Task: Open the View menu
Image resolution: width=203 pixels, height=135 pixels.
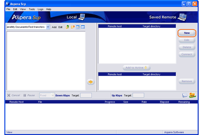Action: (23, 9)
